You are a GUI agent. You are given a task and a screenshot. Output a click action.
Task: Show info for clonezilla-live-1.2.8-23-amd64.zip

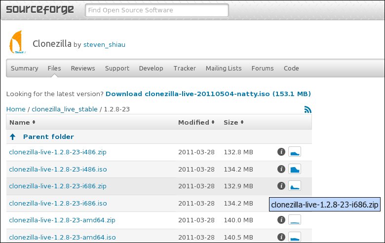[281, 220]
